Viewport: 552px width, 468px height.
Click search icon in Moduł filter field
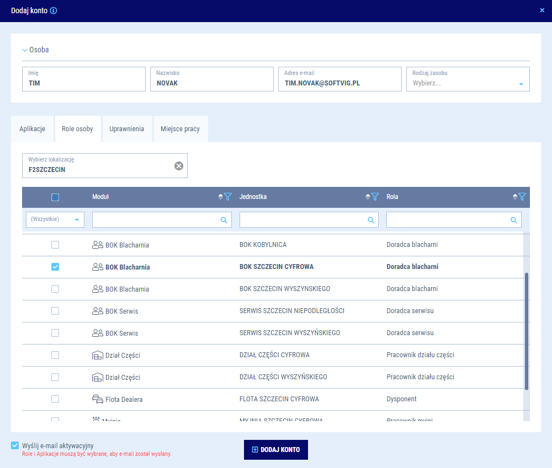224,220
